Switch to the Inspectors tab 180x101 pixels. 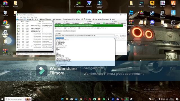(76, 23)
